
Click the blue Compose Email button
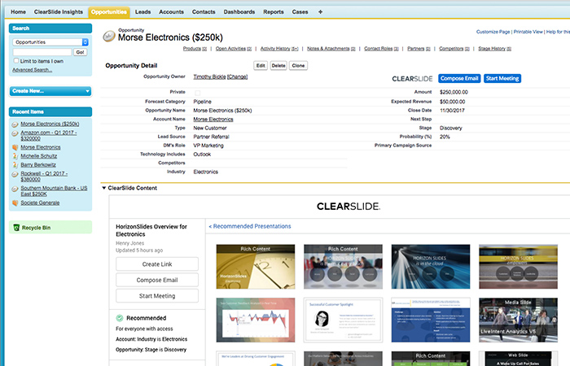459,78
